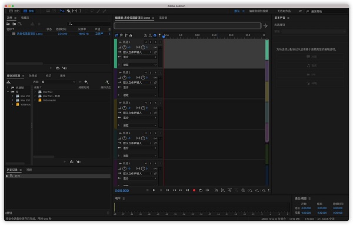Image resolution: width=353 pixels, height=225 pixels.
Task: Open Track 1 input dropdown
Action: pos(137,52)
